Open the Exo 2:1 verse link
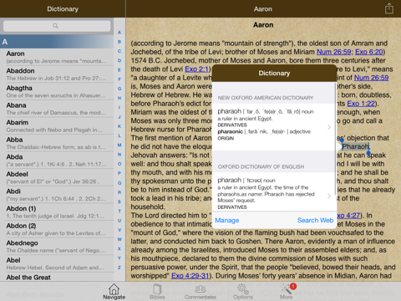The height and width of the screenshot is (301, 401). point(196,69)
